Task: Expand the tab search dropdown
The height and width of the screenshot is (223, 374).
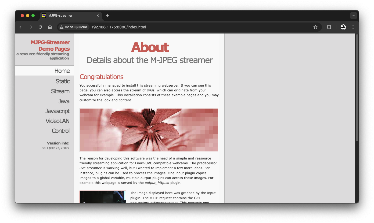Action: [x=353, y=16]
